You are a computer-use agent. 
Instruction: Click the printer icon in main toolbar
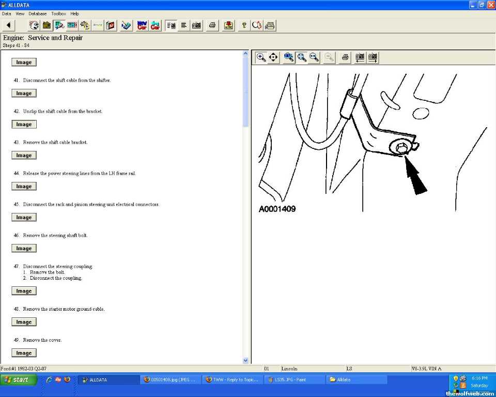[x=212, y=25]
